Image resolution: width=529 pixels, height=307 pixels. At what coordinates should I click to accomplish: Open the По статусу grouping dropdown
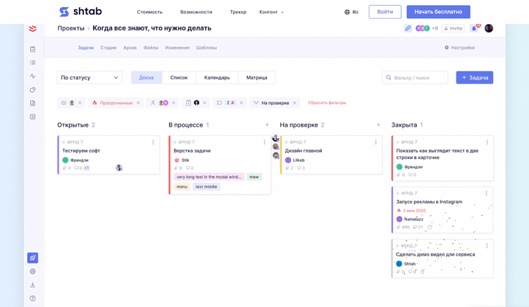[x=89, y=77]
